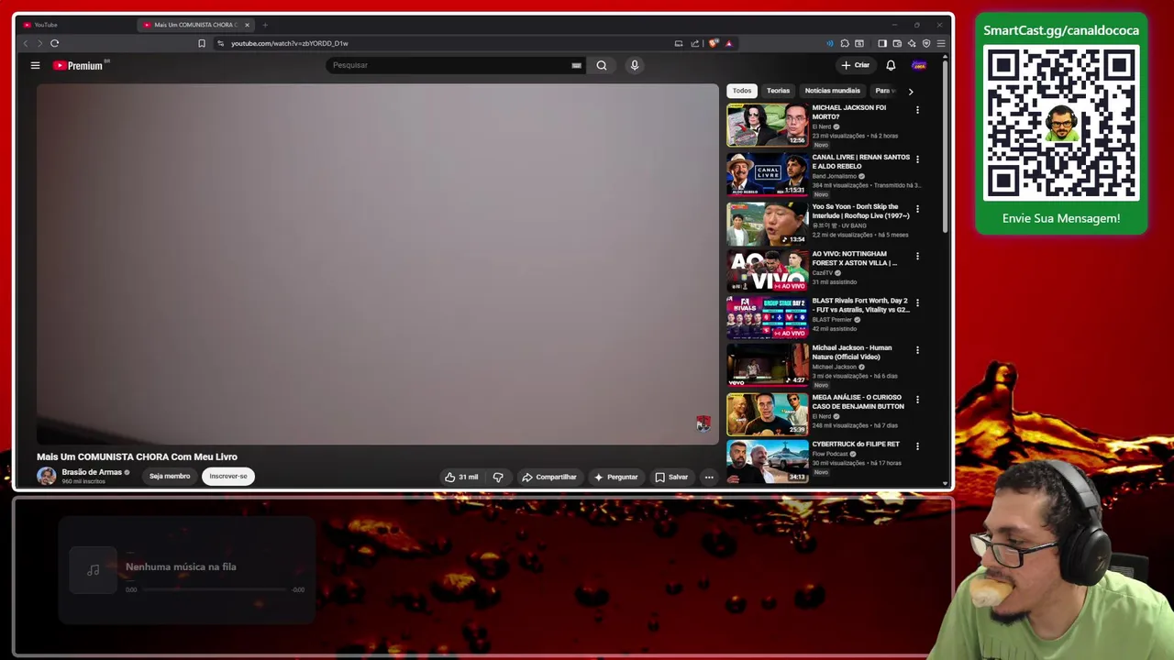Open options for Michael Jackson Human Nature video
Screen dimensions: 1174x660
[917, 350]
